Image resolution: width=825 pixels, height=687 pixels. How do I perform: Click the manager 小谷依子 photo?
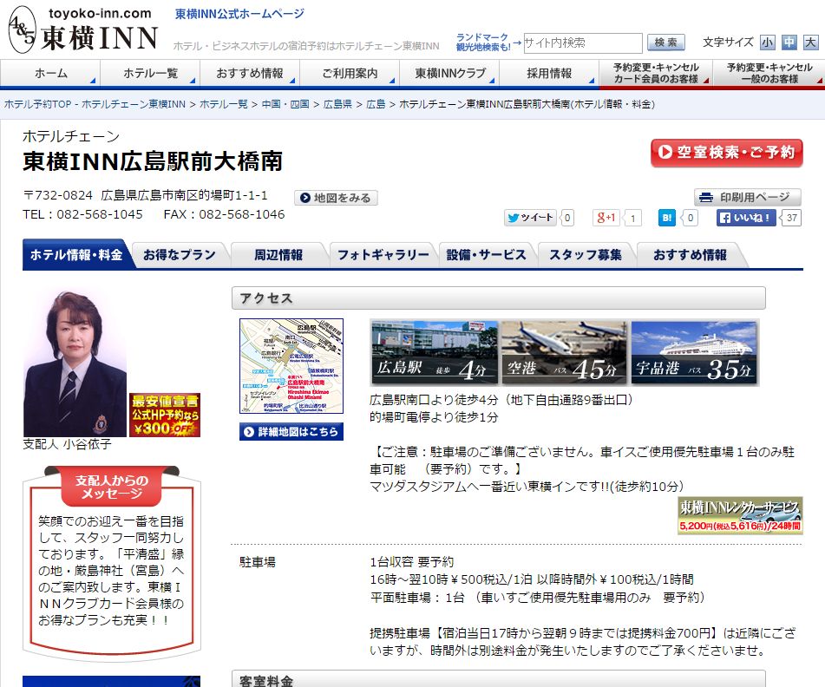click(x=75, y=363)
